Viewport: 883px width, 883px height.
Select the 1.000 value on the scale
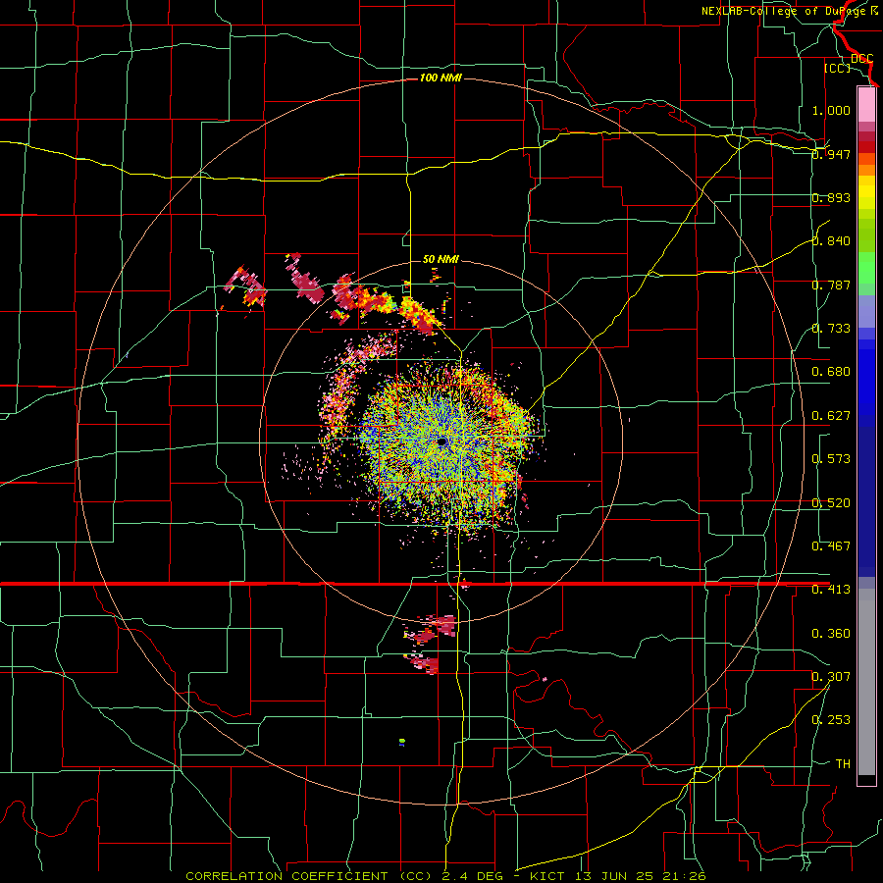pyautogui.click(x=831, y=110)
